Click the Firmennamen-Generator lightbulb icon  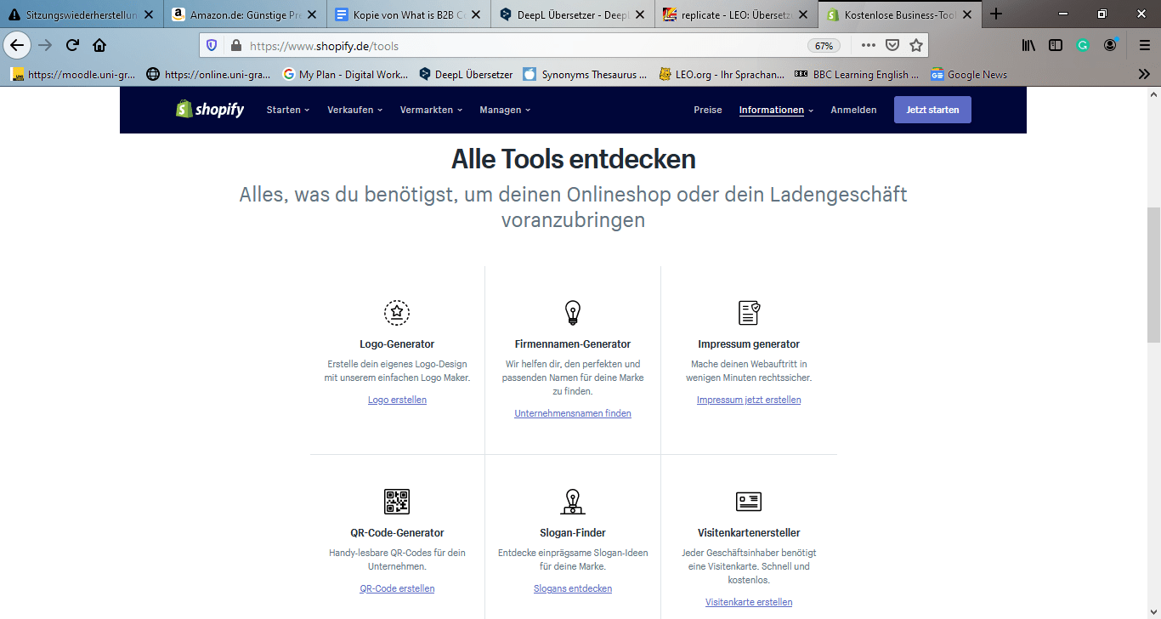coord(573,313)
